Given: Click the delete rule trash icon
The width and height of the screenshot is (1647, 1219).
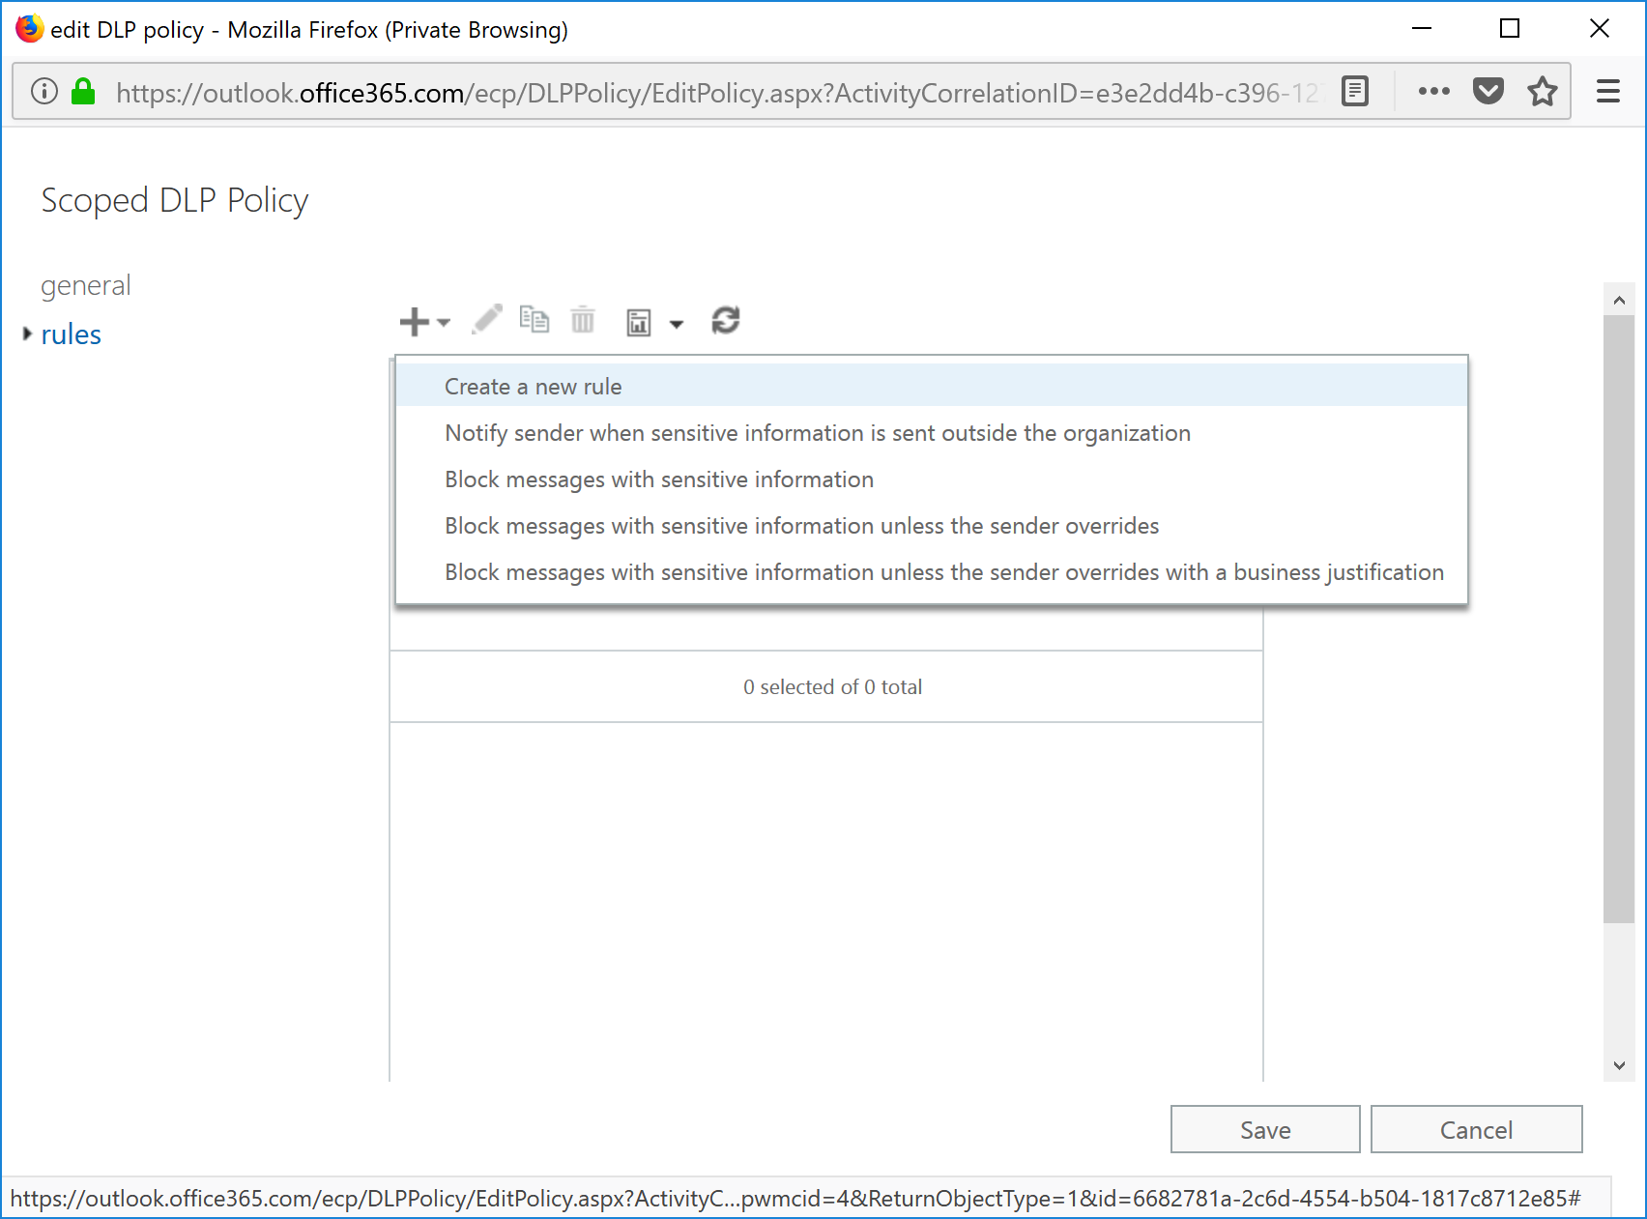Looking at the screenshot, I should tap(583, 319).
